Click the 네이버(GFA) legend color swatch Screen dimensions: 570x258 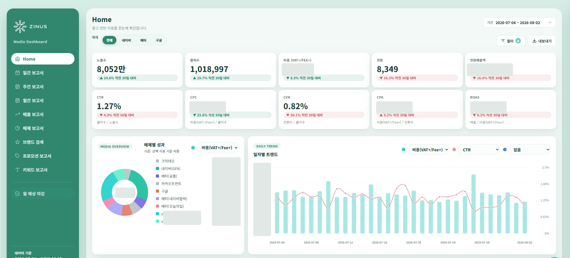click(157, 168)
